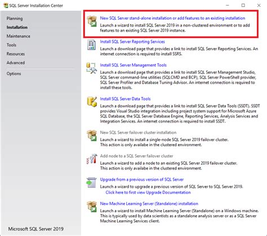The image size is (267, 236).
Task: Maximize the Installation Center window
Action: click(x=243, y=5)
